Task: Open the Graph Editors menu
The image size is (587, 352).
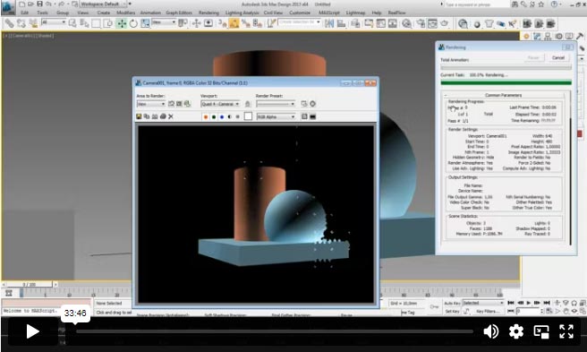Action: (x=179, y=13)
